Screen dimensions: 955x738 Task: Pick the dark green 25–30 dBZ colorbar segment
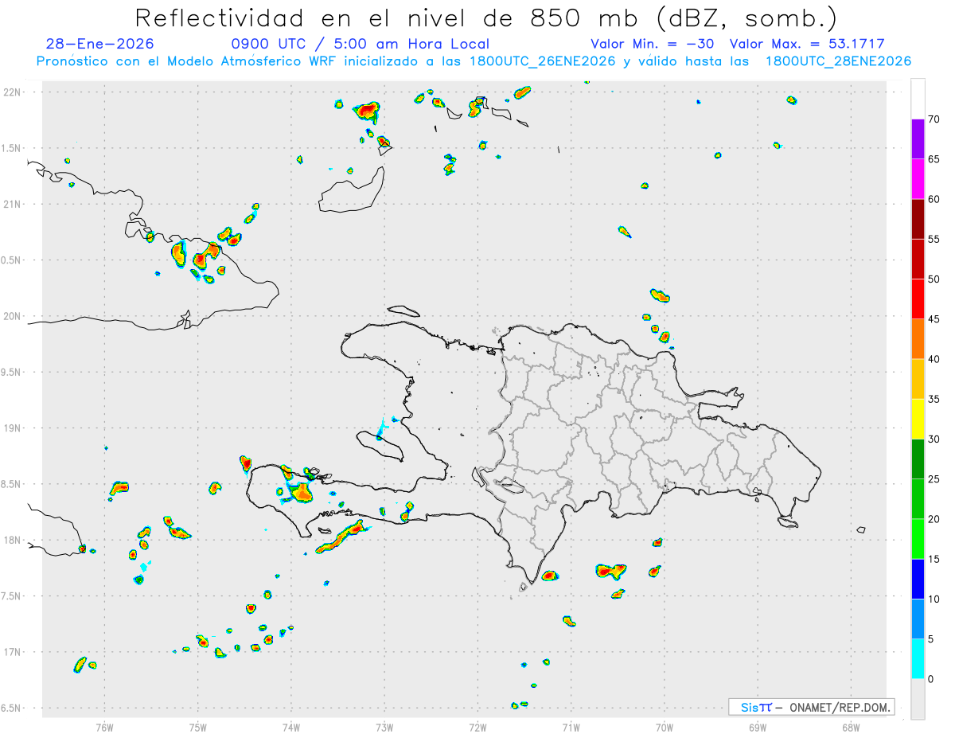point(918,459)
